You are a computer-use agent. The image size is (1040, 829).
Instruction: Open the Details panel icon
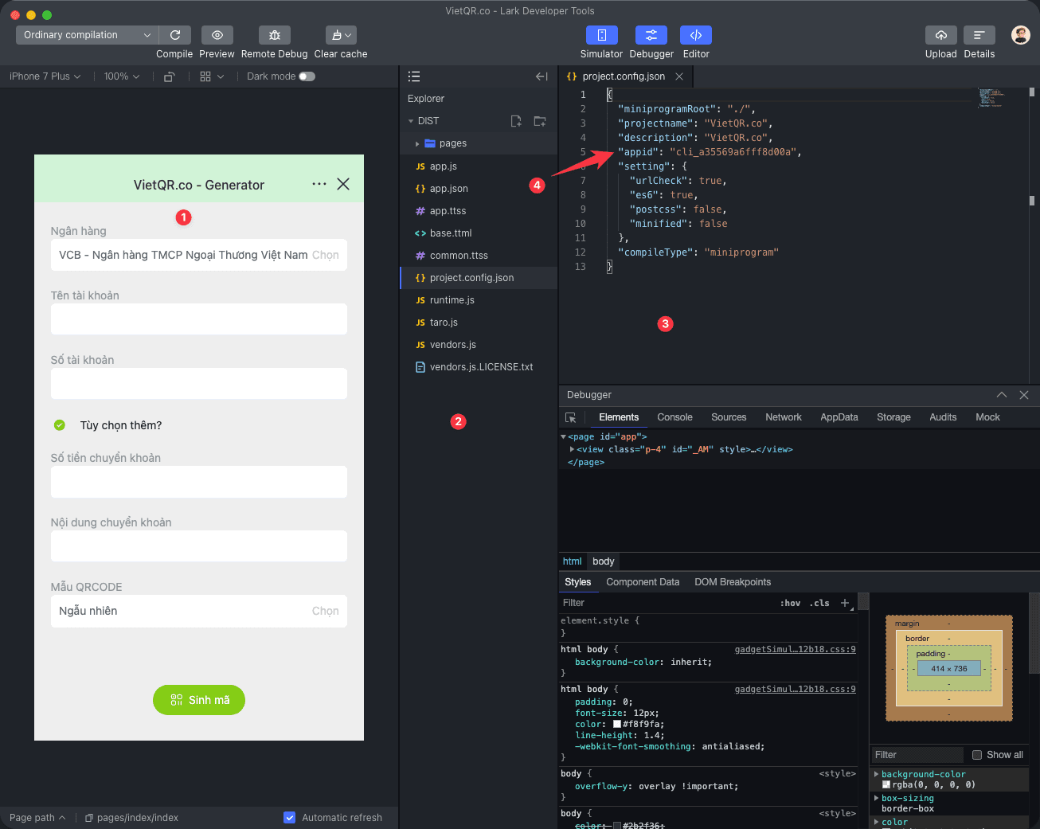click(979, 35)
